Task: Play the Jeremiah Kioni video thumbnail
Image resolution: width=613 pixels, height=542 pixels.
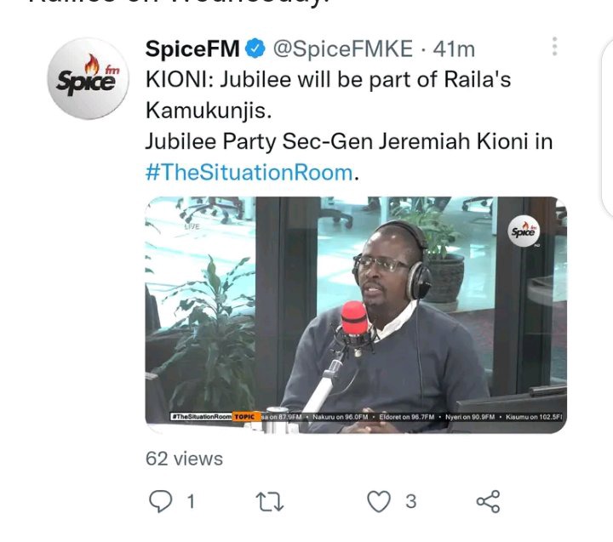Action: click(x=356, y=315)
